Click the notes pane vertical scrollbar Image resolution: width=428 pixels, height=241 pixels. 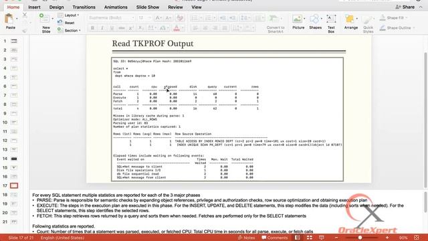[425, 202]
